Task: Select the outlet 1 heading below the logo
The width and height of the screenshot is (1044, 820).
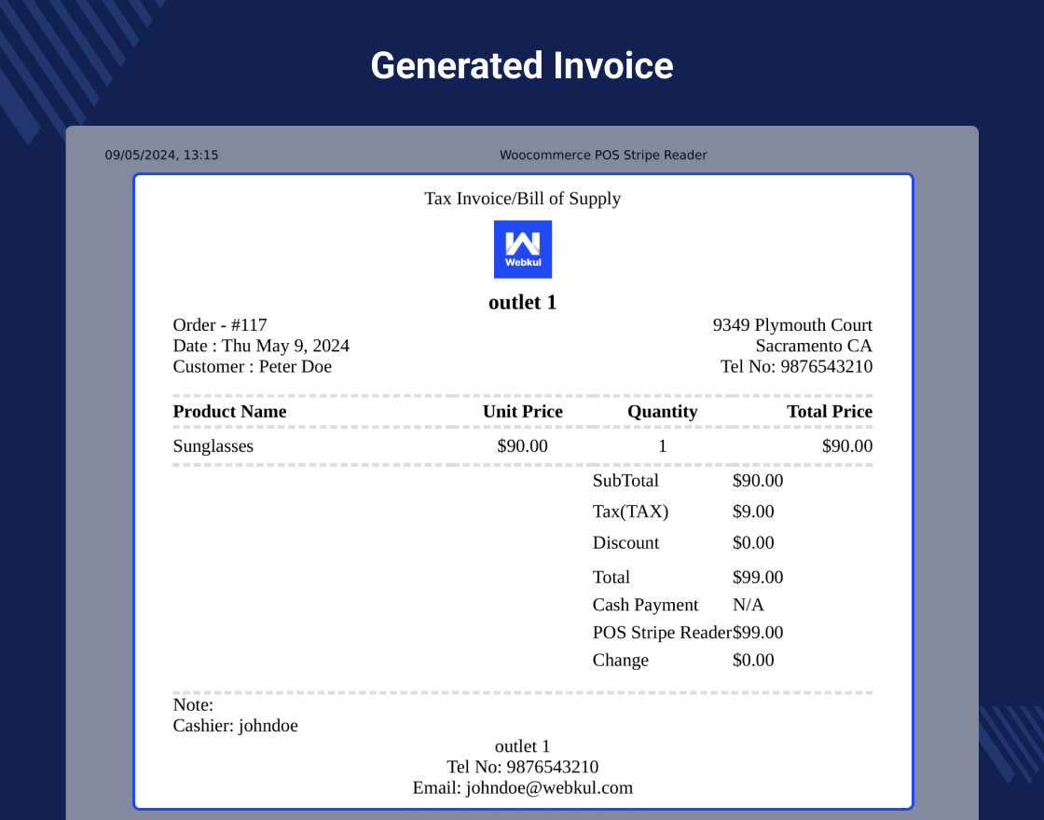Action: (x=522, y=302)
